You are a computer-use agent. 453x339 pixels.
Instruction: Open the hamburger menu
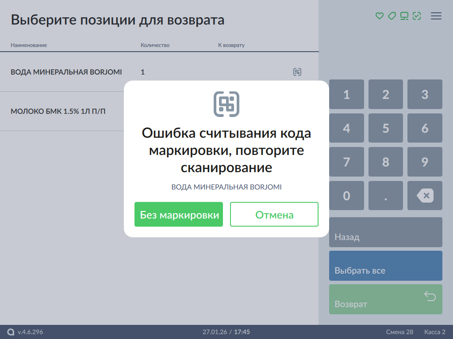[436, 16]
